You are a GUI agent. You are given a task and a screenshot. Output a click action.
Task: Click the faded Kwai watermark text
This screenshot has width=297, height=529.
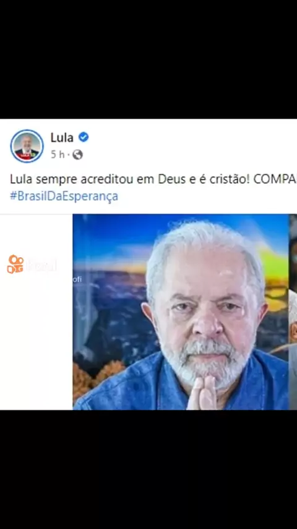[x=41, y=266]
